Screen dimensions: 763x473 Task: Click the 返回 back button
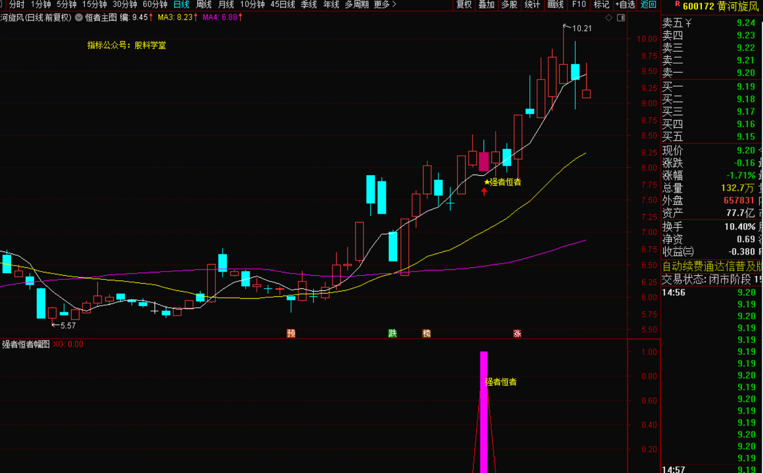tap(648, 5)
